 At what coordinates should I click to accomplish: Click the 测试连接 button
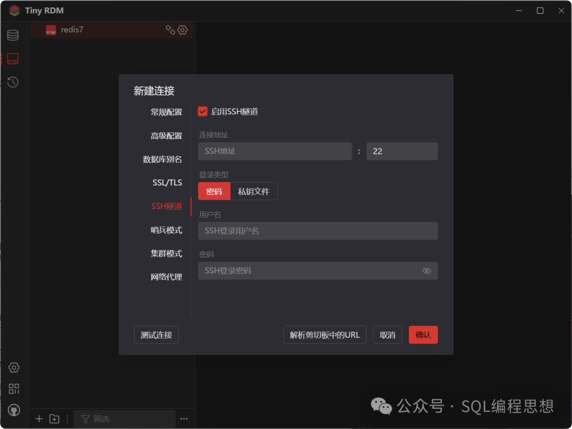[156, 335]
